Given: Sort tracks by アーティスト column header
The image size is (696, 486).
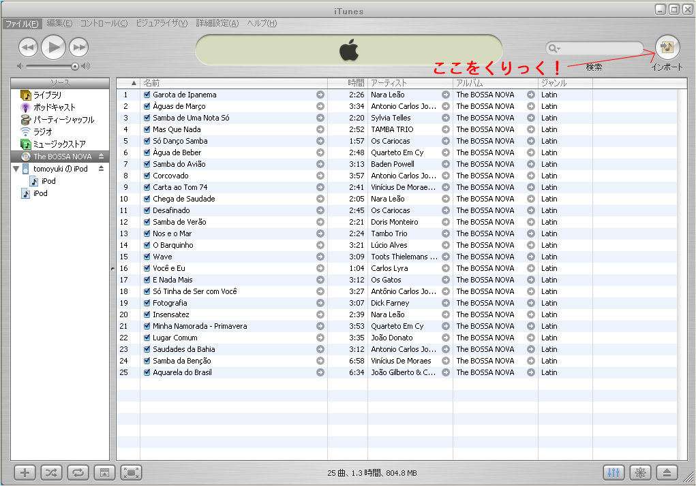Looking at the screenshot, I should (x=410, y=83).
